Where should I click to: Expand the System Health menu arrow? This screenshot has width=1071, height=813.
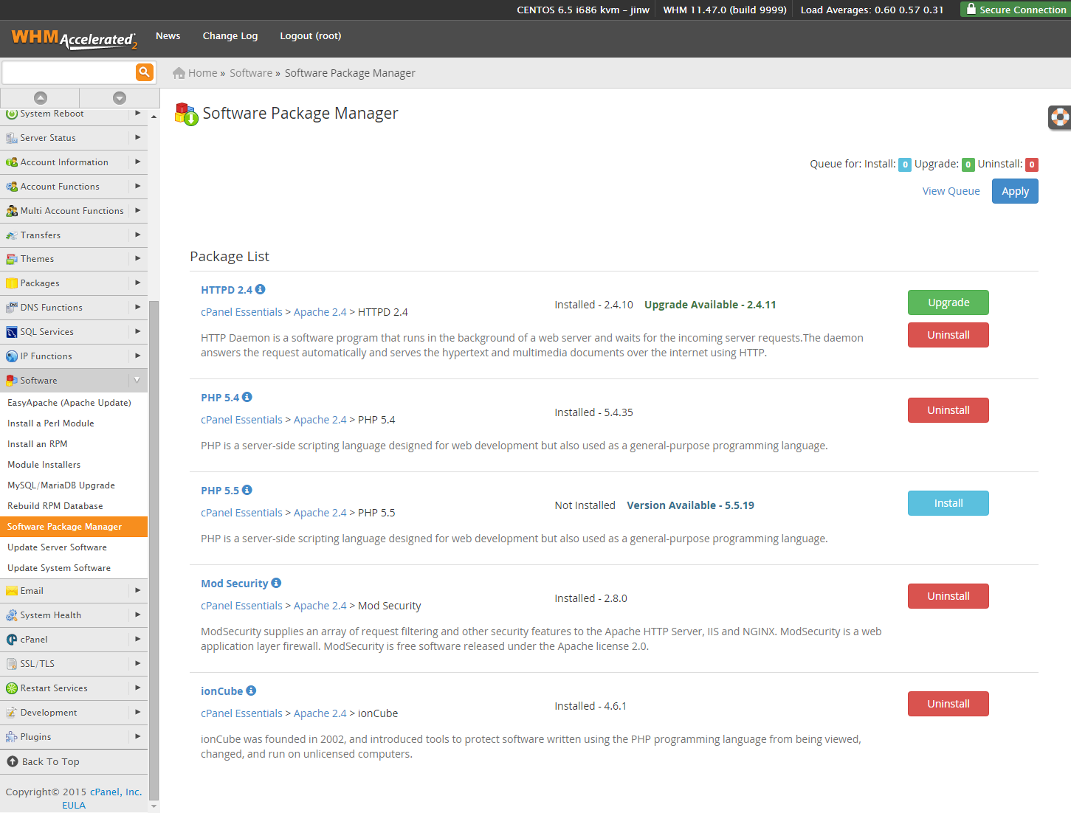tap(137, 615)
